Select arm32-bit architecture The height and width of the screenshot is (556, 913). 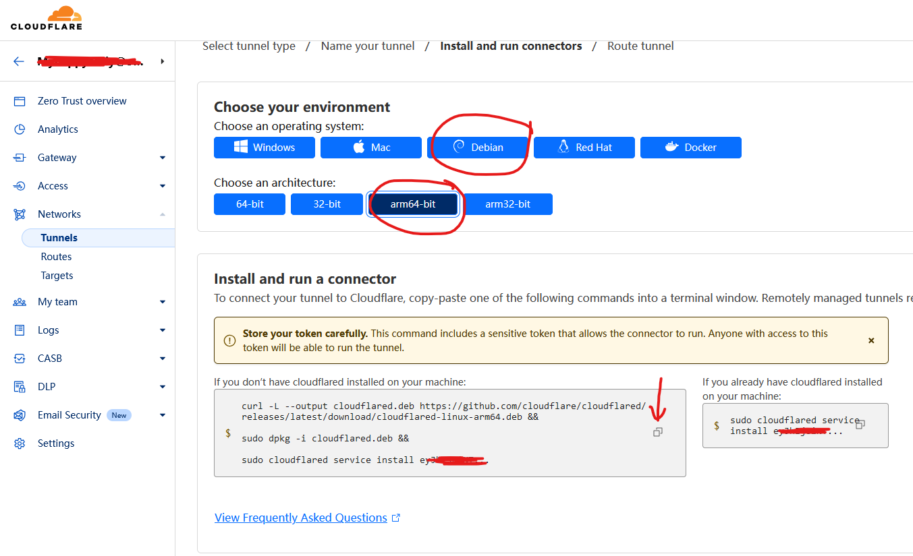(x=507, y=204)
